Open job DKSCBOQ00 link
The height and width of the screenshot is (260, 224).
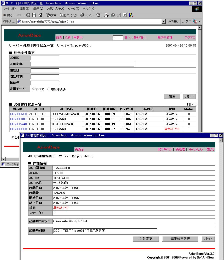(18, 114)
